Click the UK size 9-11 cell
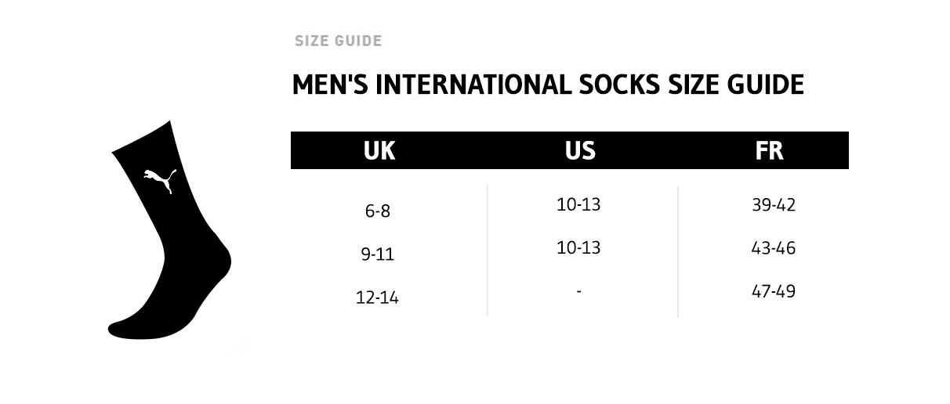950x404 pixels. [x=377, y=254]
